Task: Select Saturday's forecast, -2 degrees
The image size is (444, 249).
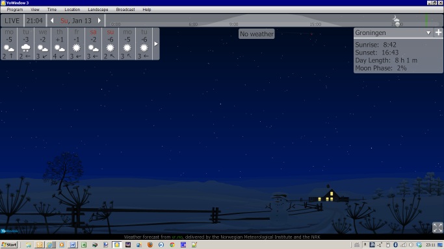Action: point(93,43)
